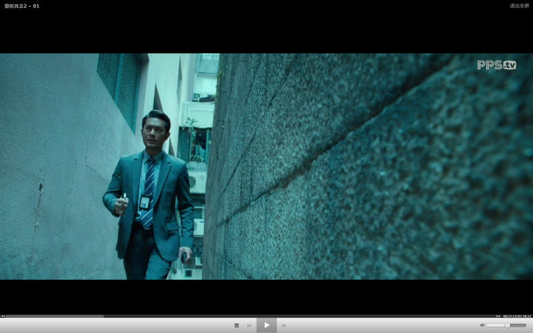The height and width of the screenshot is (333, 533).
Task: Click the video title 窃听风云2 - 01
Action: [x=22, y=6]
